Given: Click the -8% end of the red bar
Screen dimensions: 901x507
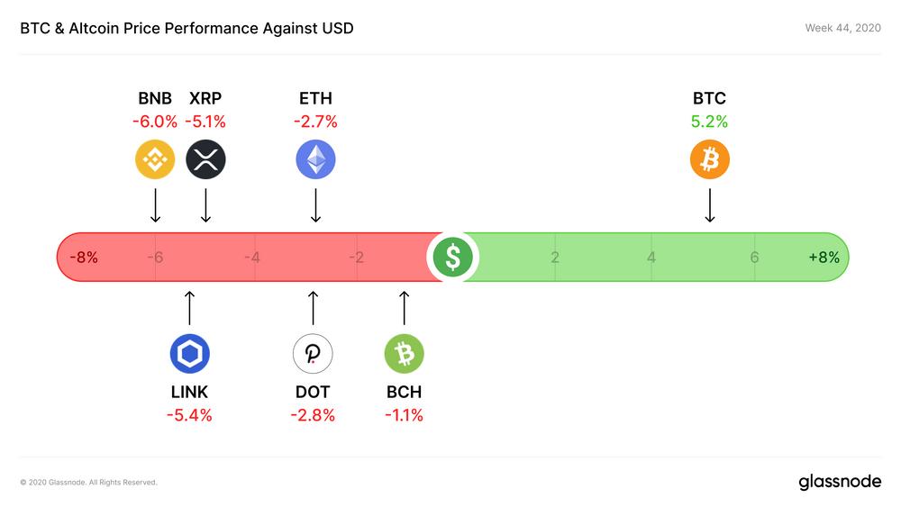Looking at the screenshot, I should pos(84,258).
